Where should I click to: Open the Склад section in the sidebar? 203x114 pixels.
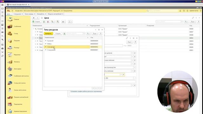click(16, 34)
